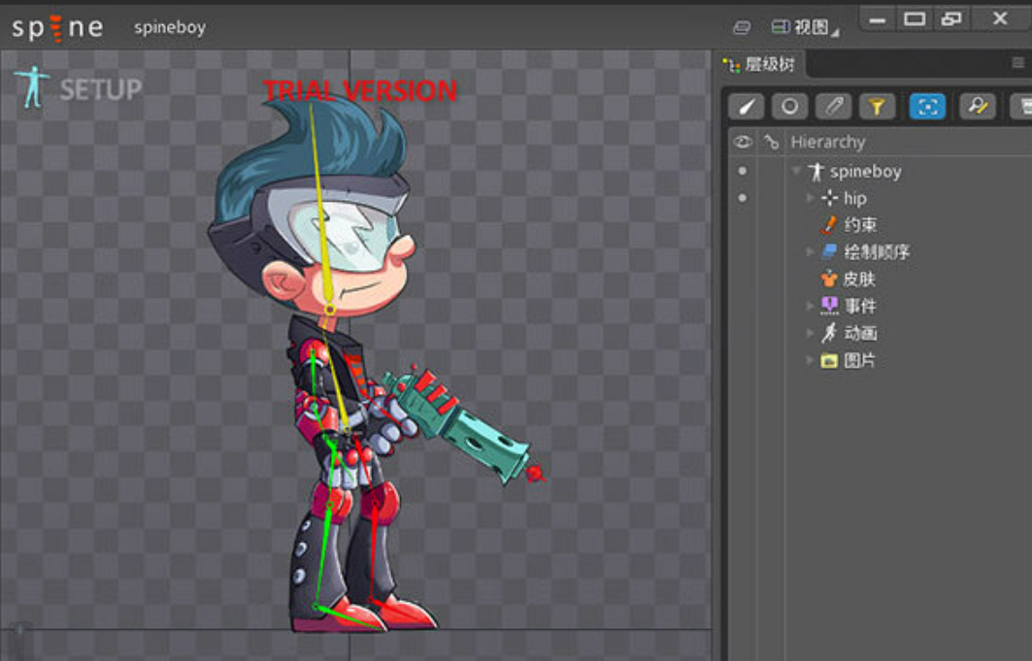Expand the 事件 events node
Screen dimensions: 1032x661
pyautogui.click(x=811, y=306)
